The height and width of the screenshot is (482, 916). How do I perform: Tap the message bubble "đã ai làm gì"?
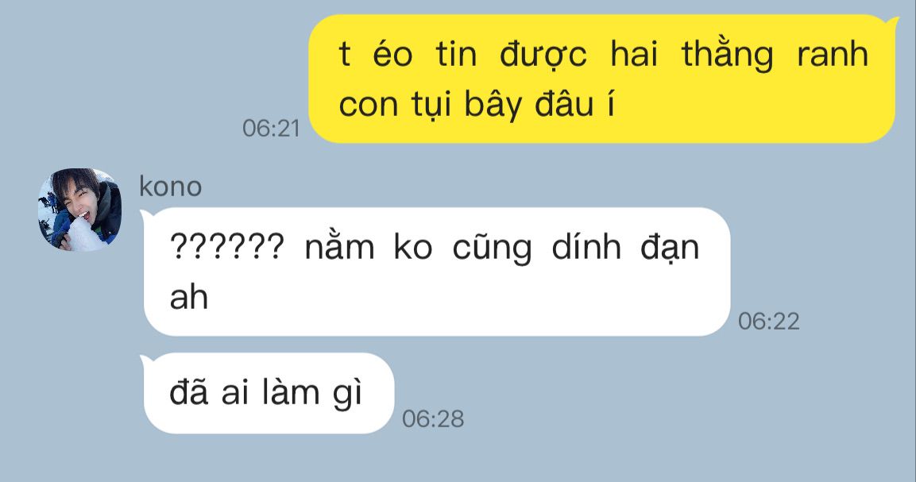tap(269, 393)
